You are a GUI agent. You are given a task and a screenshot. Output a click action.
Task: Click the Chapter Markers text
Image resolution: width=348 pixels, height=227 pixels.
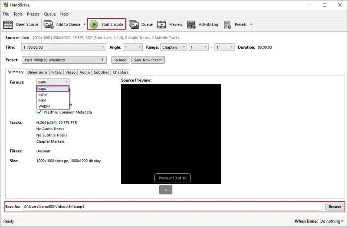coord(50,141)
